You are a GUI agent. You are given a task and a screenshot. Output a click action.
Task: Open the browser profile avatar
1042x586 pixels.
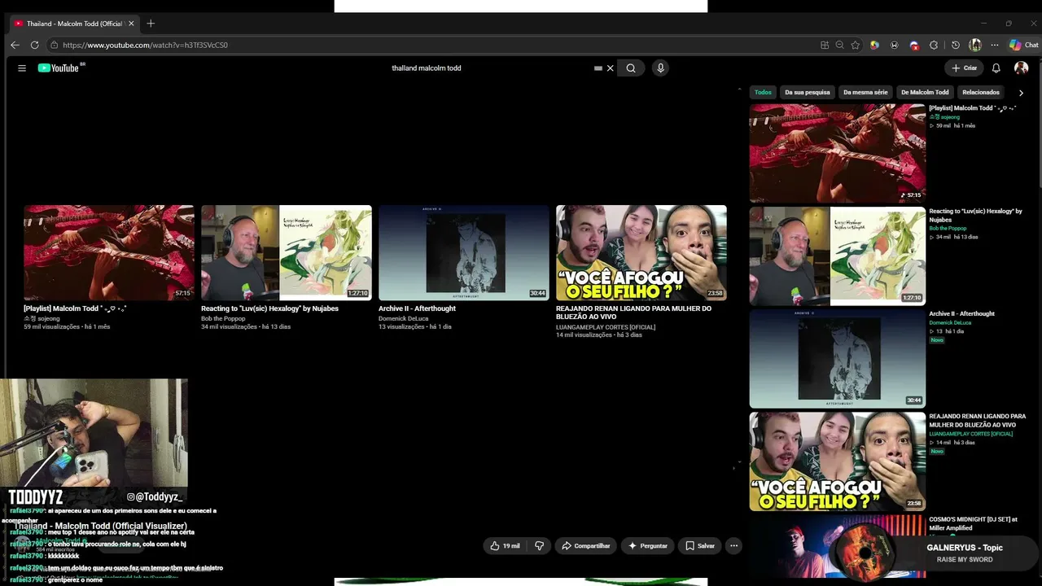[975, 45]
